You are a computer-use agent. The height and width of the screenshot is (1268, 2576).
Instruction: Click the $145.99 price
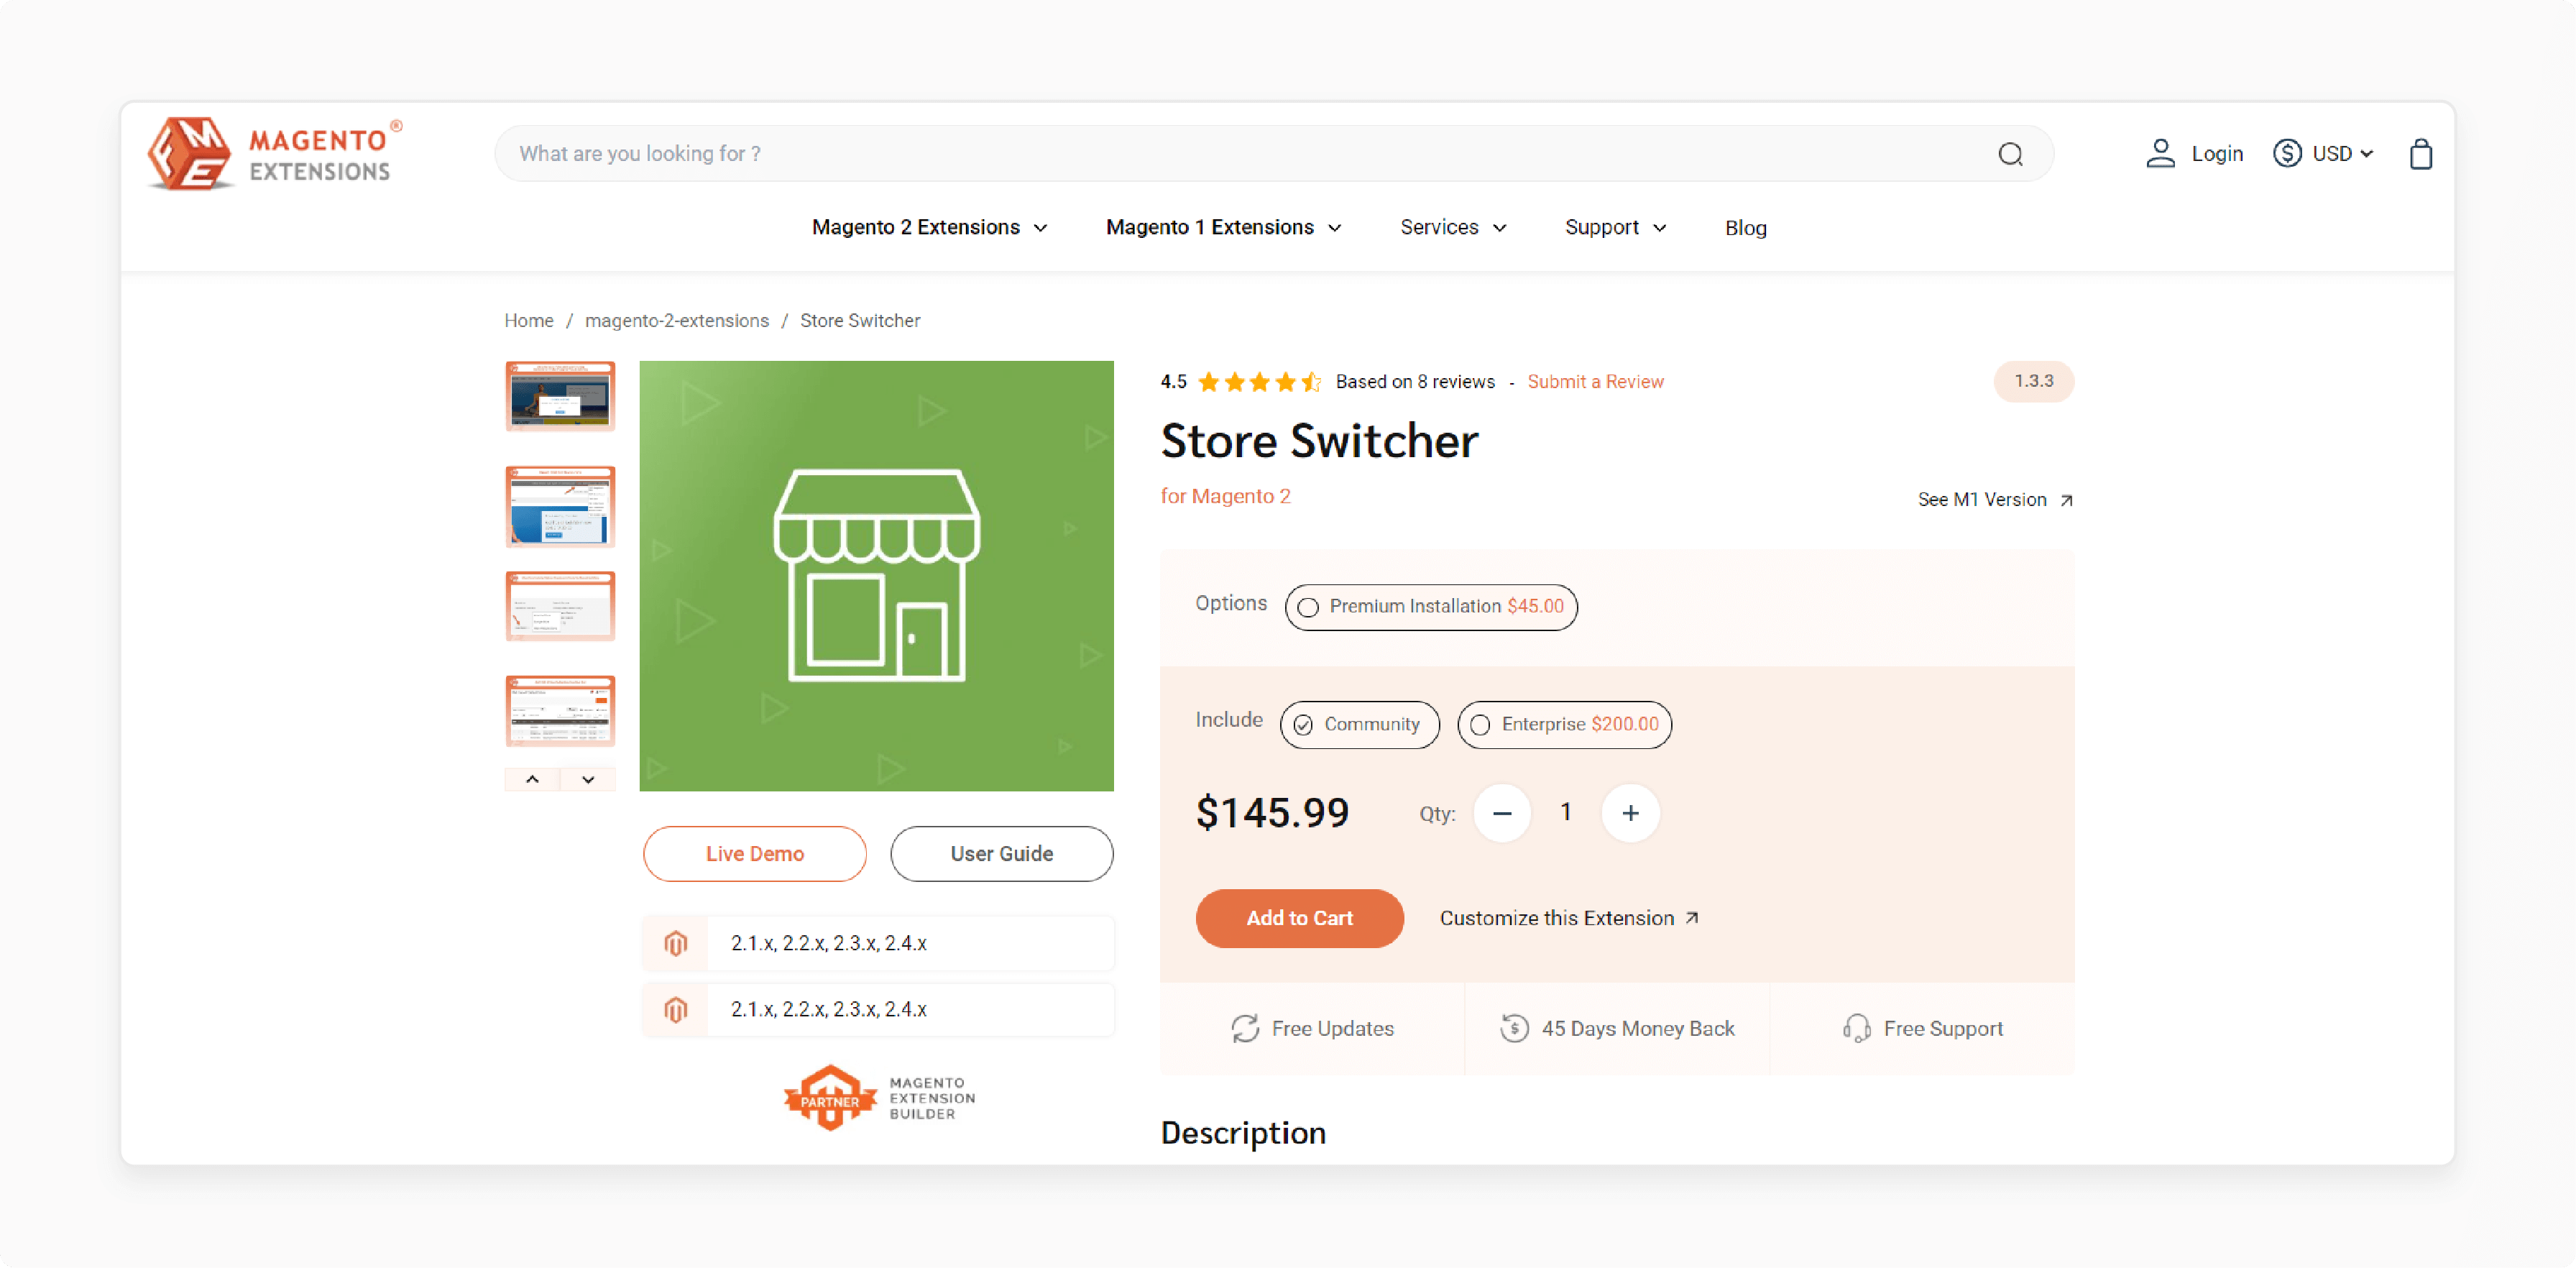1272,812
